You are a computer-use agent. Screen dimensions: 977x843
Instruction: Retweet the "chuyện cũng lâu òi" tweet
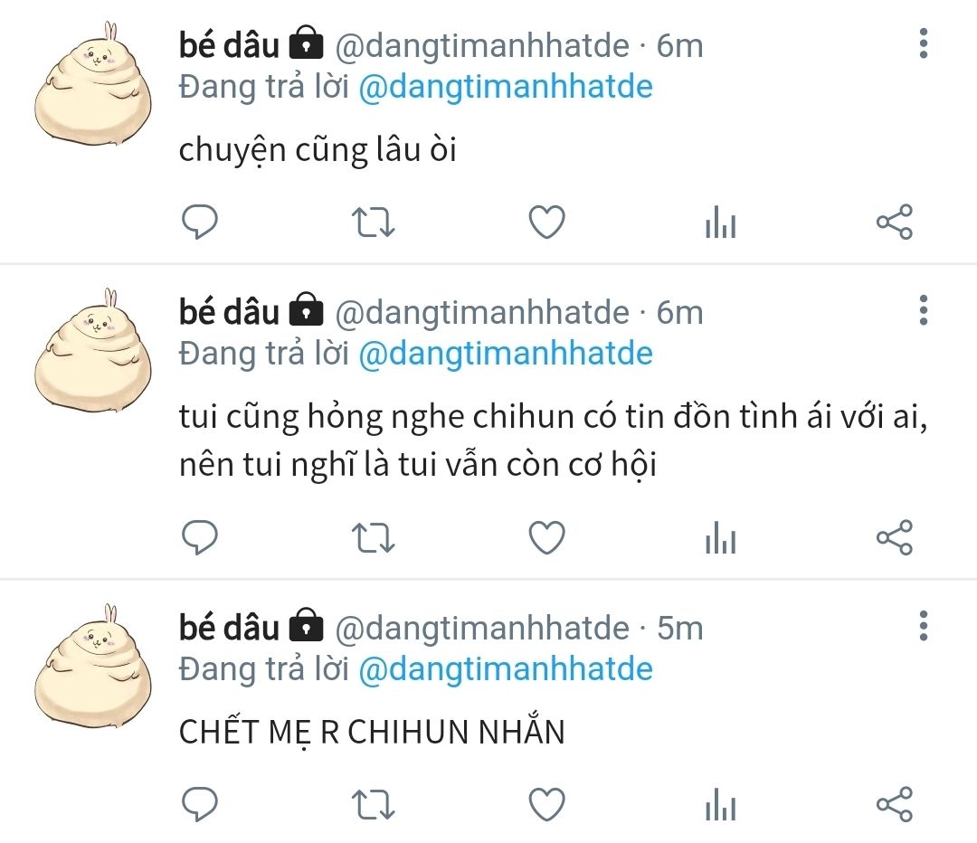374,223
